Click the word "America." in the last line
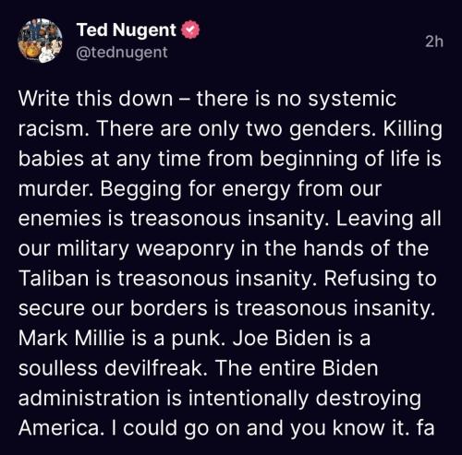462x455 pixels. point(61,428)
